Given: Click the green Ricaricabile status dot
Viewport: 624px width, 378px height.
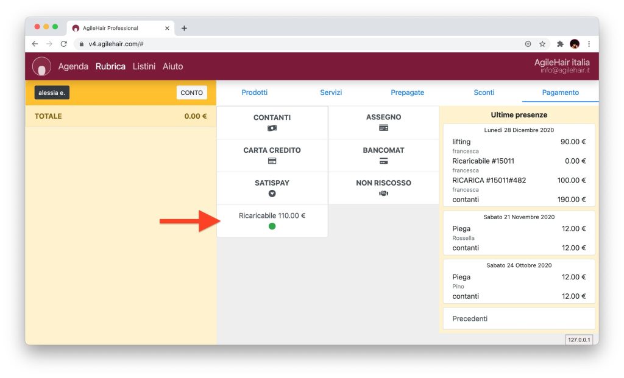Looking at the screenshot, I should tap(272, 226).
